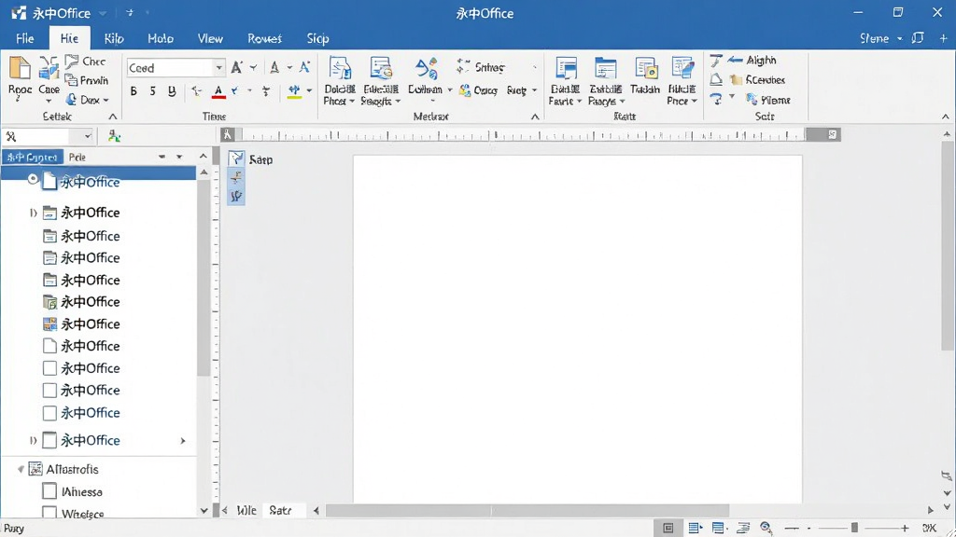
Task: Switch to the Rowes ribbon tab
Action: pos(264,38)
